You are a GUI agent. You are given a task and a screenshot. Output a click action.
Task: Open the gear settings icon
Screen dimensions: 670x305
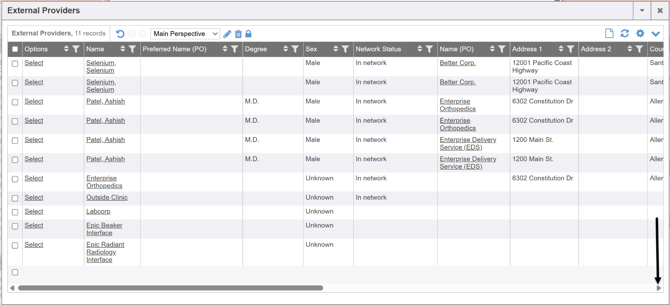(x=640, y=33)
